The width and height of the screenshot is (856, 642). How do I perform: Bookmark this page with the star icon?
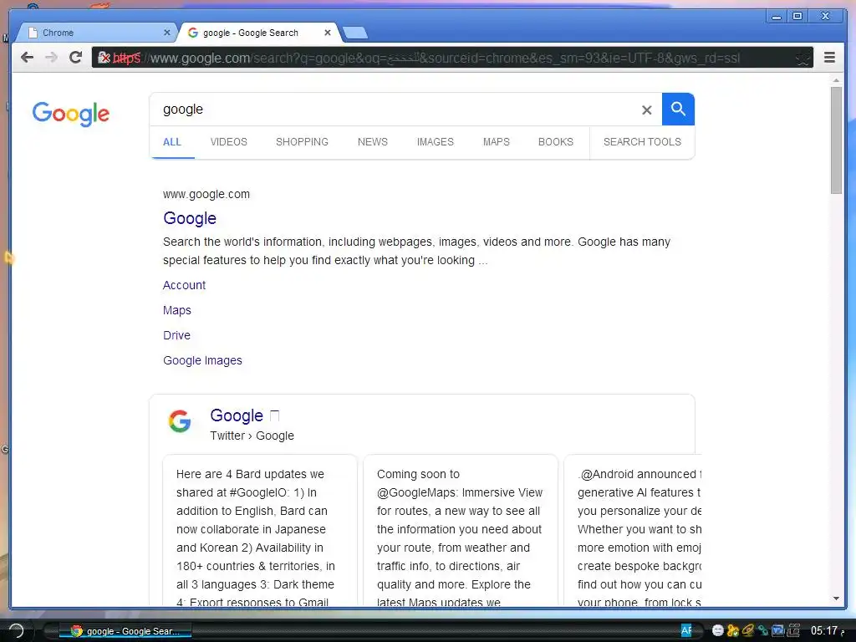[802, 58]
